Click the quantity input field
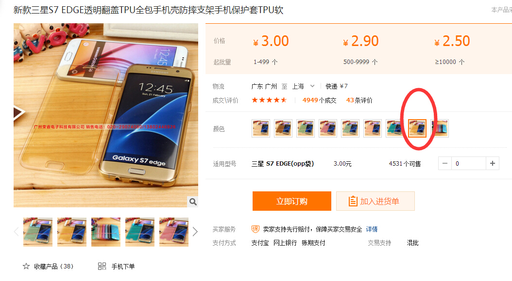The height and width of the screenshot is (281, 512). (469, 163)
